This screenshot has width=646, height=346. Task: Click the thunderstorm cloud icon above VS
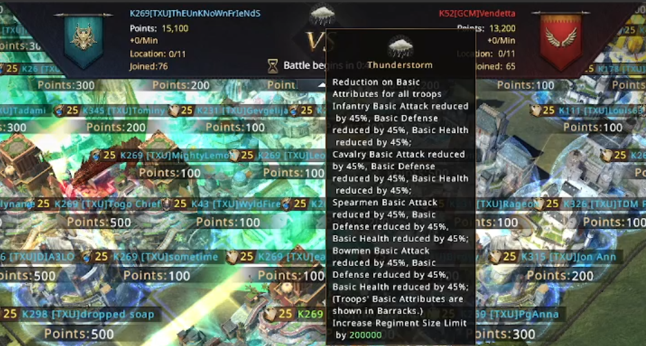coord(322,14)
